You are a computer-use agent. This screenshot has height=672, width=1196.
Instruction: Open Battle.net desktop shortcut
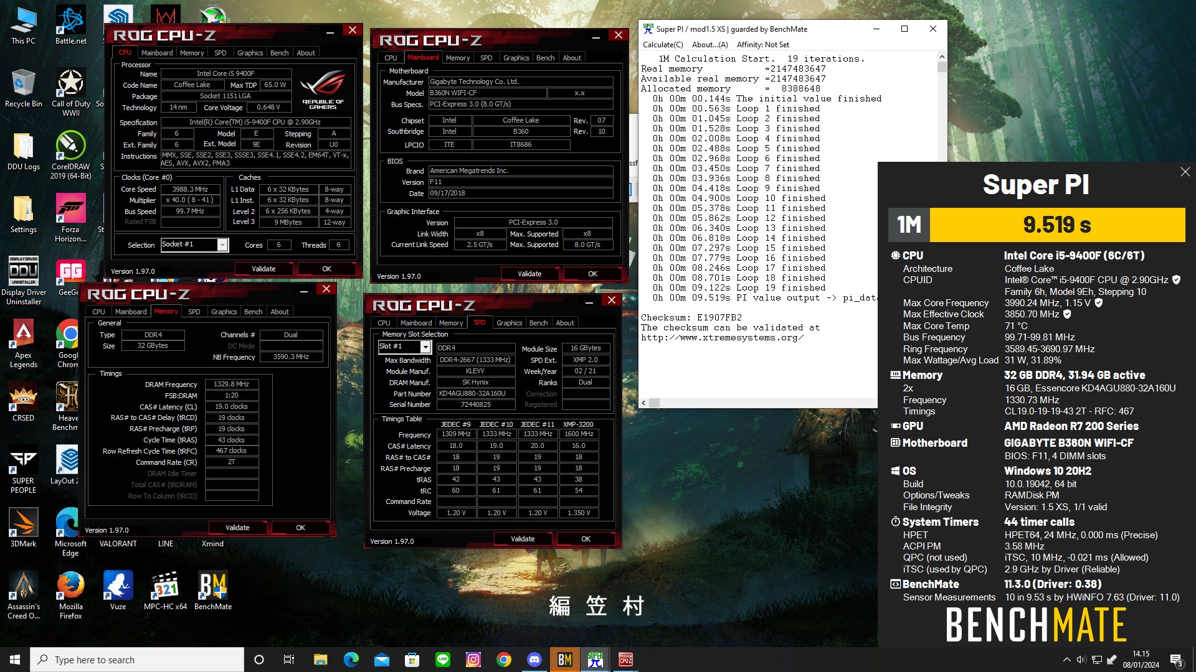click(70, 25)
